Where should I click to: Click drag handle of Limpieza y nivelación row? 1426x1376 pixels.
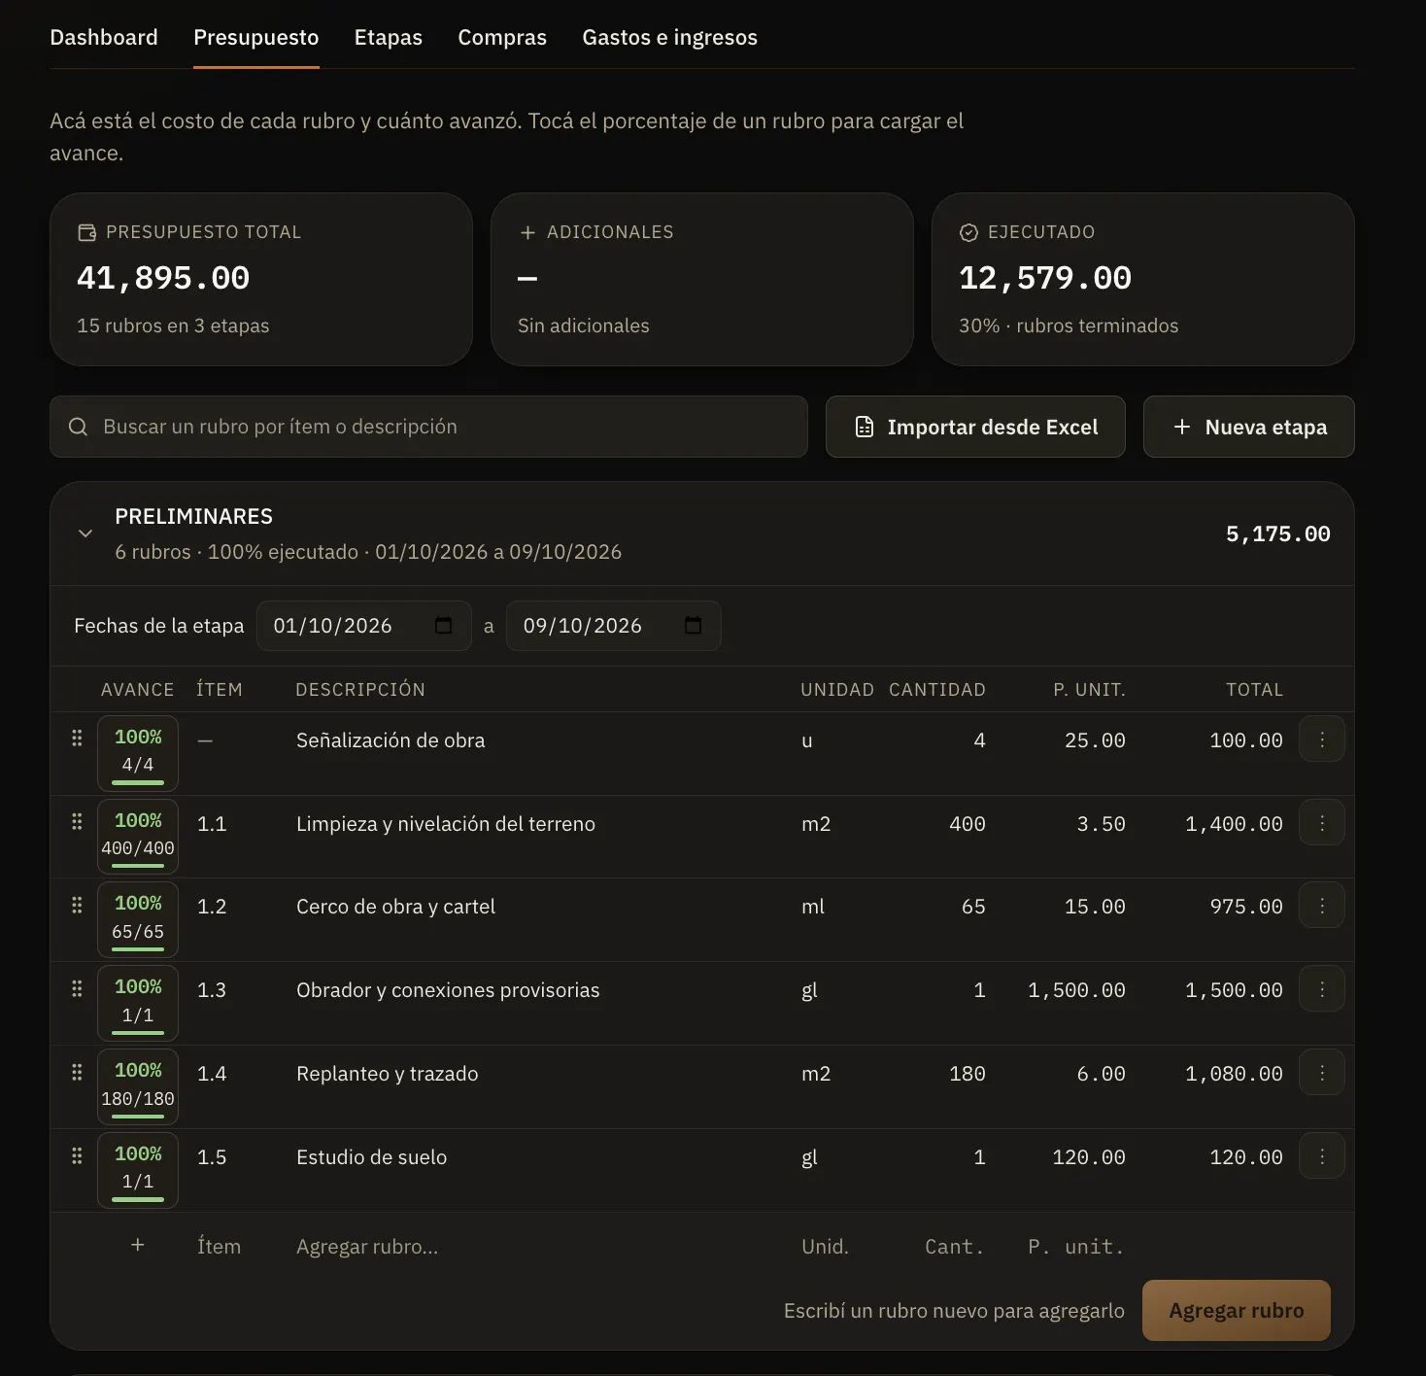pos(77,821)
